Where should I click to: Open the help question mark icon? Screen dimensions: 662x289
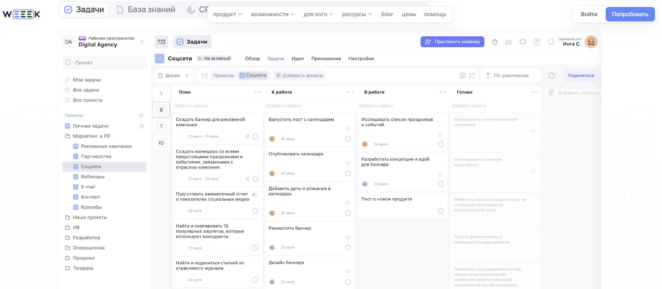point(537,42)
